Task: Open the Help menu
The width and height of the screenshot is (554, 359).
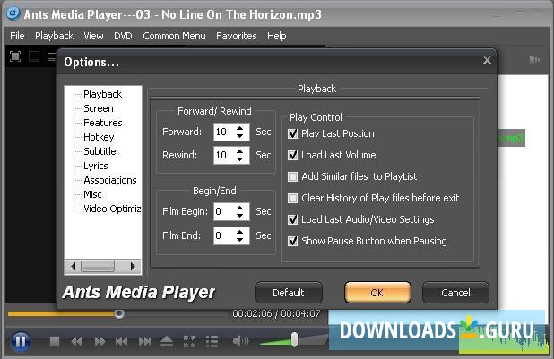Action: [277, 36]
